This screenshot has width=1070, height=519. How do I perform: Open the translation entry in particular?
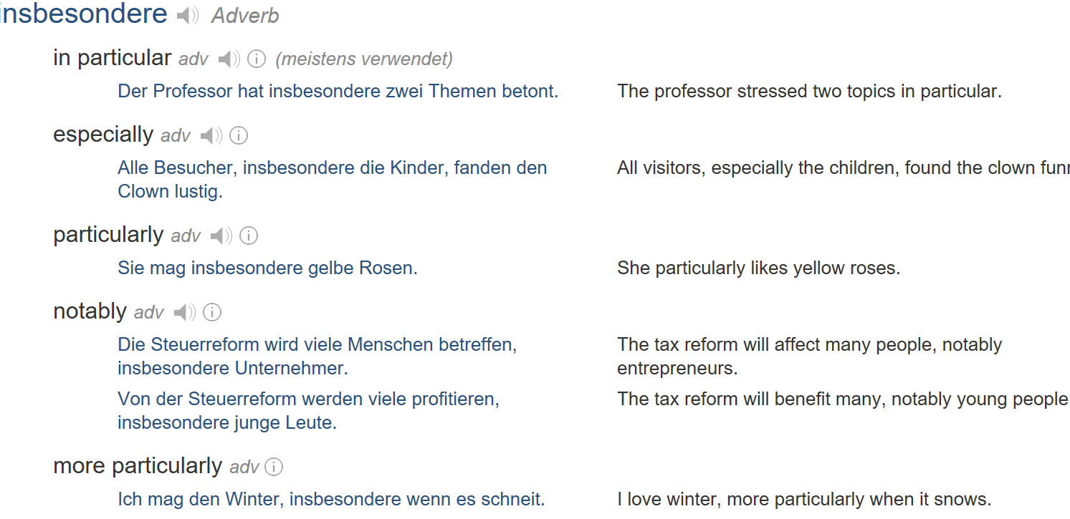point(112,58)
